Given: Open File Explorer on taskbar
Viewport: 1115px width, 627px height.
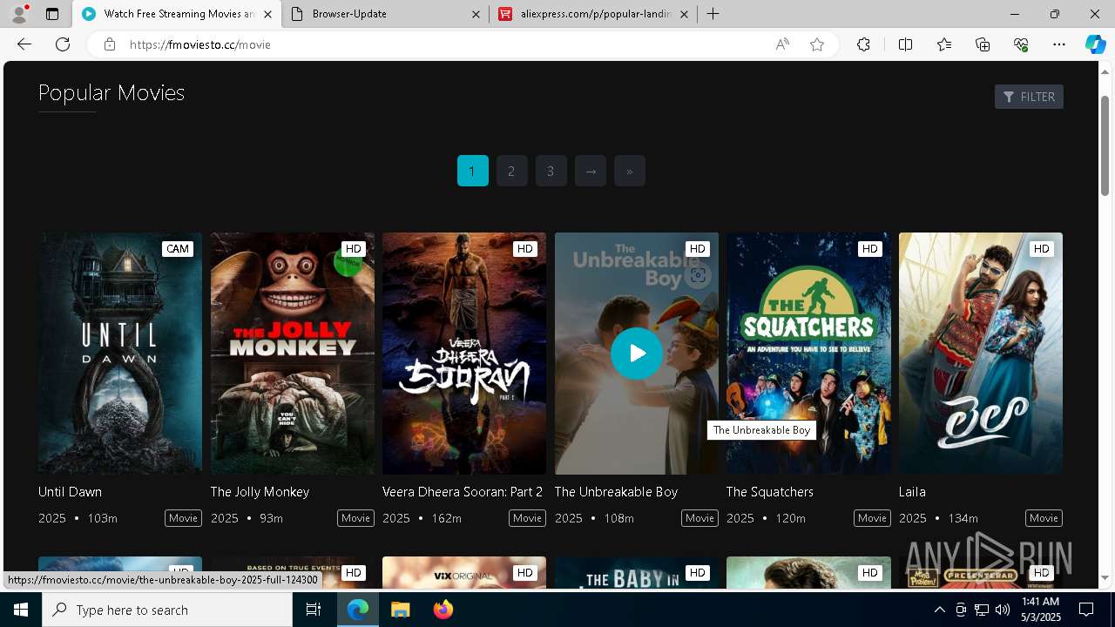Looking at the screenshot, I should pos(400,610).
